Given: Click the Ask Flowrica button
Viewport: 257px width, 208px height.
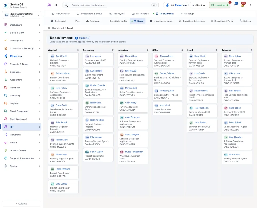Looking at the screenshot, I should coord(176,5).
